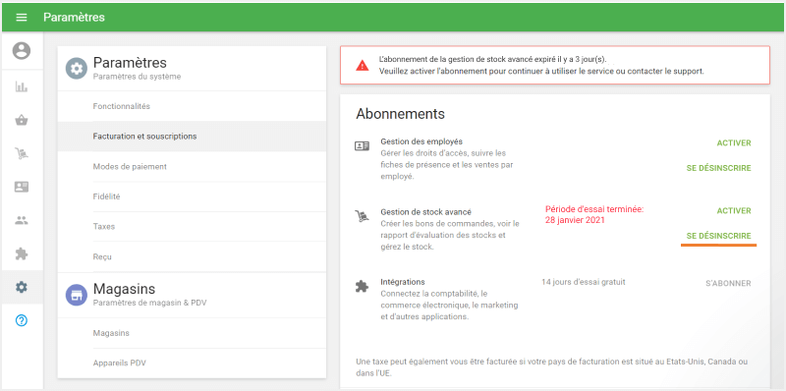Click the Paramètres title in green header
Screen dimensions: 786x391
pyautogui.click(x=75, y=17)
